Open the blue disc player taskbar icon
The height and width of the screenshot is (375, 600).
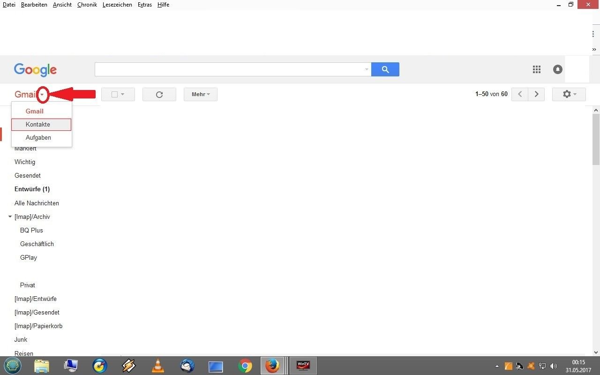[100, 366]
